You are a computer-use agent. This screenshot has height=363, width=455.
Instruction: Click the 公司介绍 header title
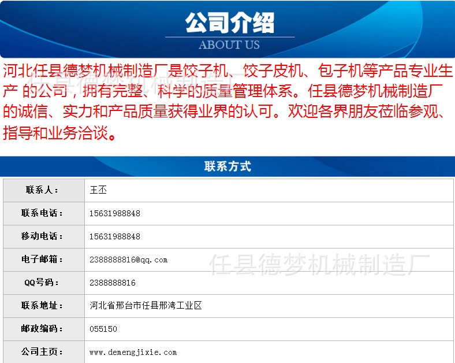pos(230,23)
